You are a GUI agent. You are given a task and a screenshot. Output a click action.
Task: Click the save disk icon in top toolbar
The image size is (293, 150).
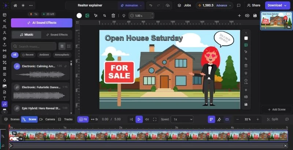[255, 16]
